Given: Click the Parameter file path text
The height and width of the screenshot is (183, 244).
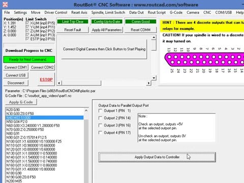Looking at the screenshot, I should 50,91.
